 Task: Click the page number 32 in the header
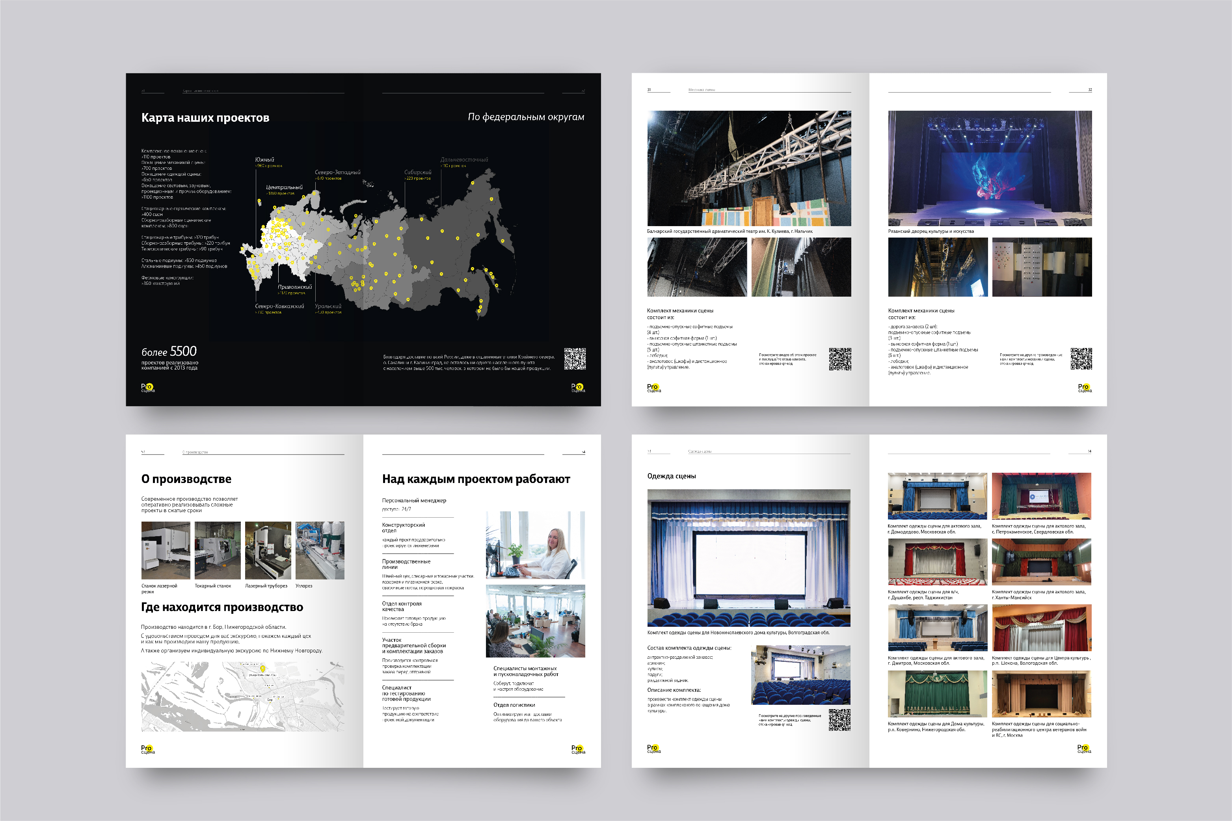click(1090, 89)
